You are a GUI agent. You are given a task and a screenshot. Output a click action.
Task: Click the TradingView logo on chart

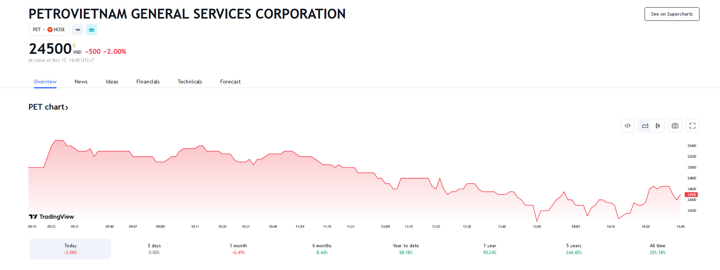click(x=52, y=217)
